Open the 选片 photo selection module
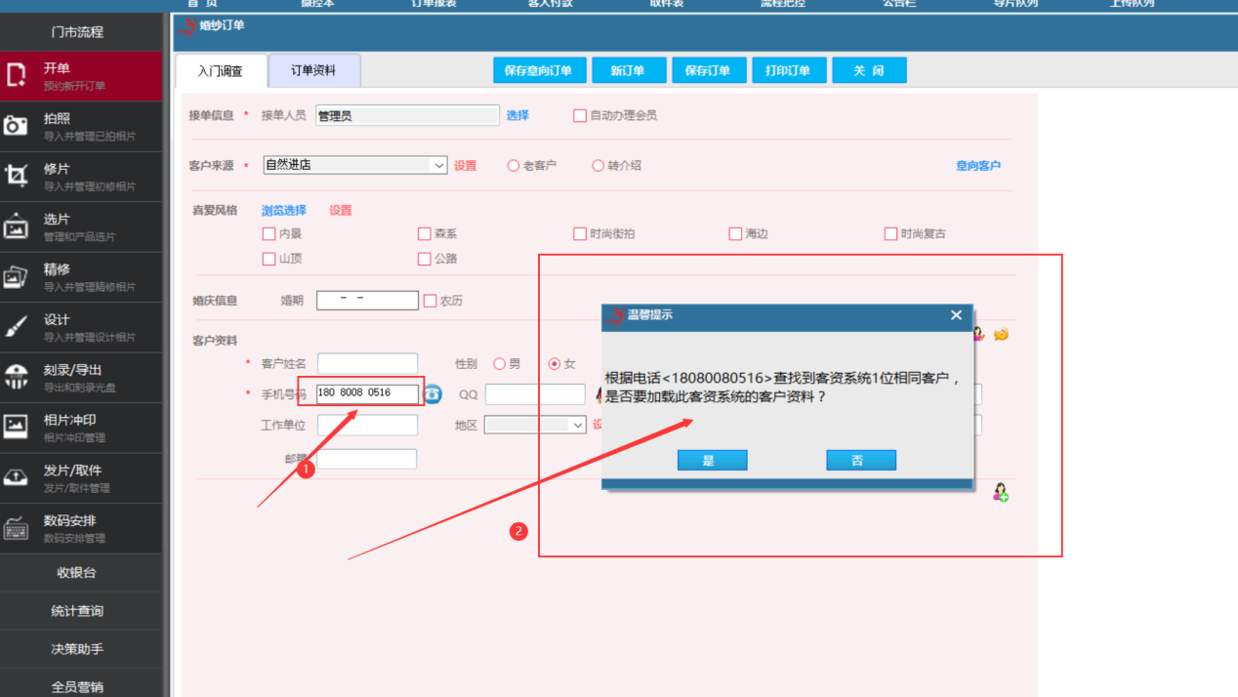The image size is (1238, 697). point(17,226)
